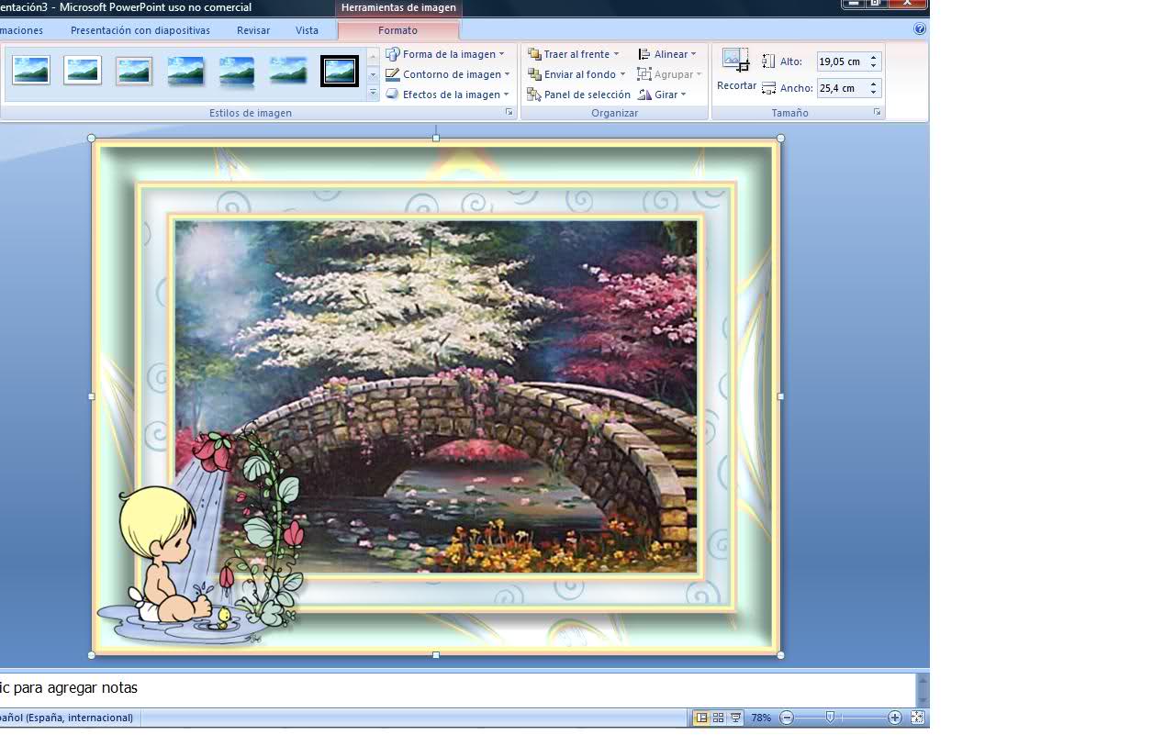Click the 78% zoom level button
The image size is (1175, 735).
[x=761, y=718]
